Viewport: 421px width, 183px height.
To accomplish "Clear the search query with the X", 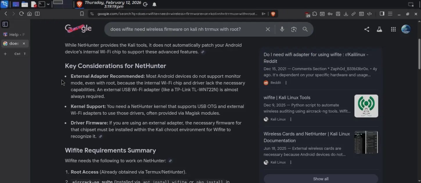I will pos(268,29).
